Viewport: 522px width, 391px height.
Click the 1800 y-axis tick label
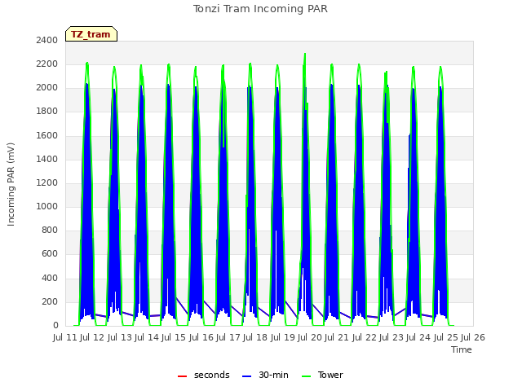[47, 112]
